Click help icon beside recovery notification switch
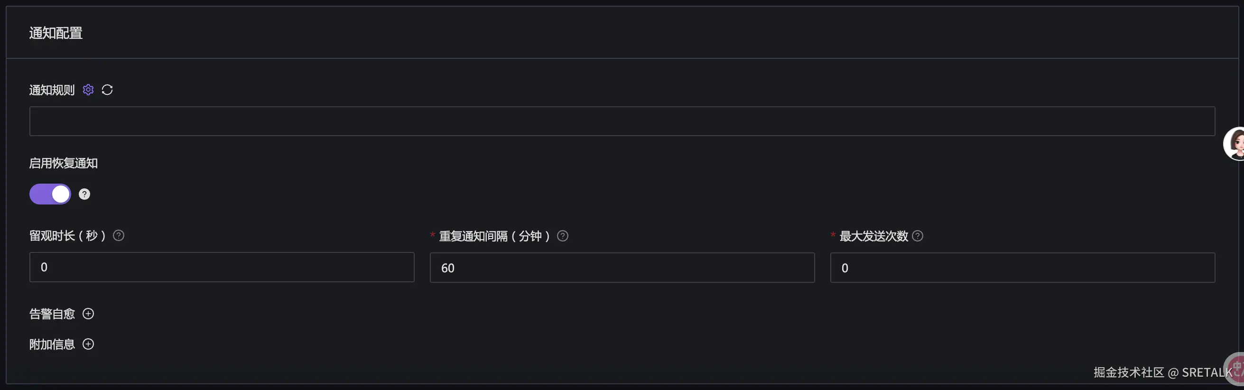This screenshot has width=1244, height=390. pyautogui.click(x=84, y=194)
